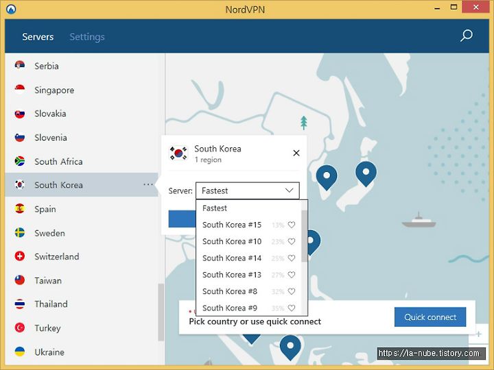Click the Singapore flag icon

tap(20, 90)
